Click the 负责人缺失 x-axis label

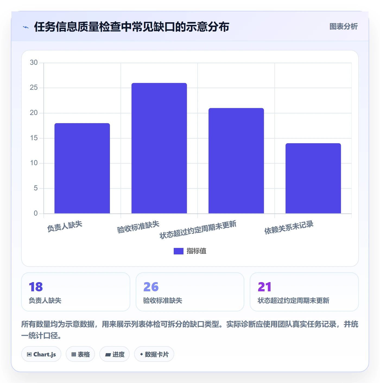65,226
